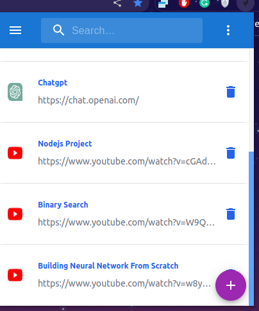This screenshot has height=311, width=259.
Task: Click the browser share icon
Action: point(117,3)
